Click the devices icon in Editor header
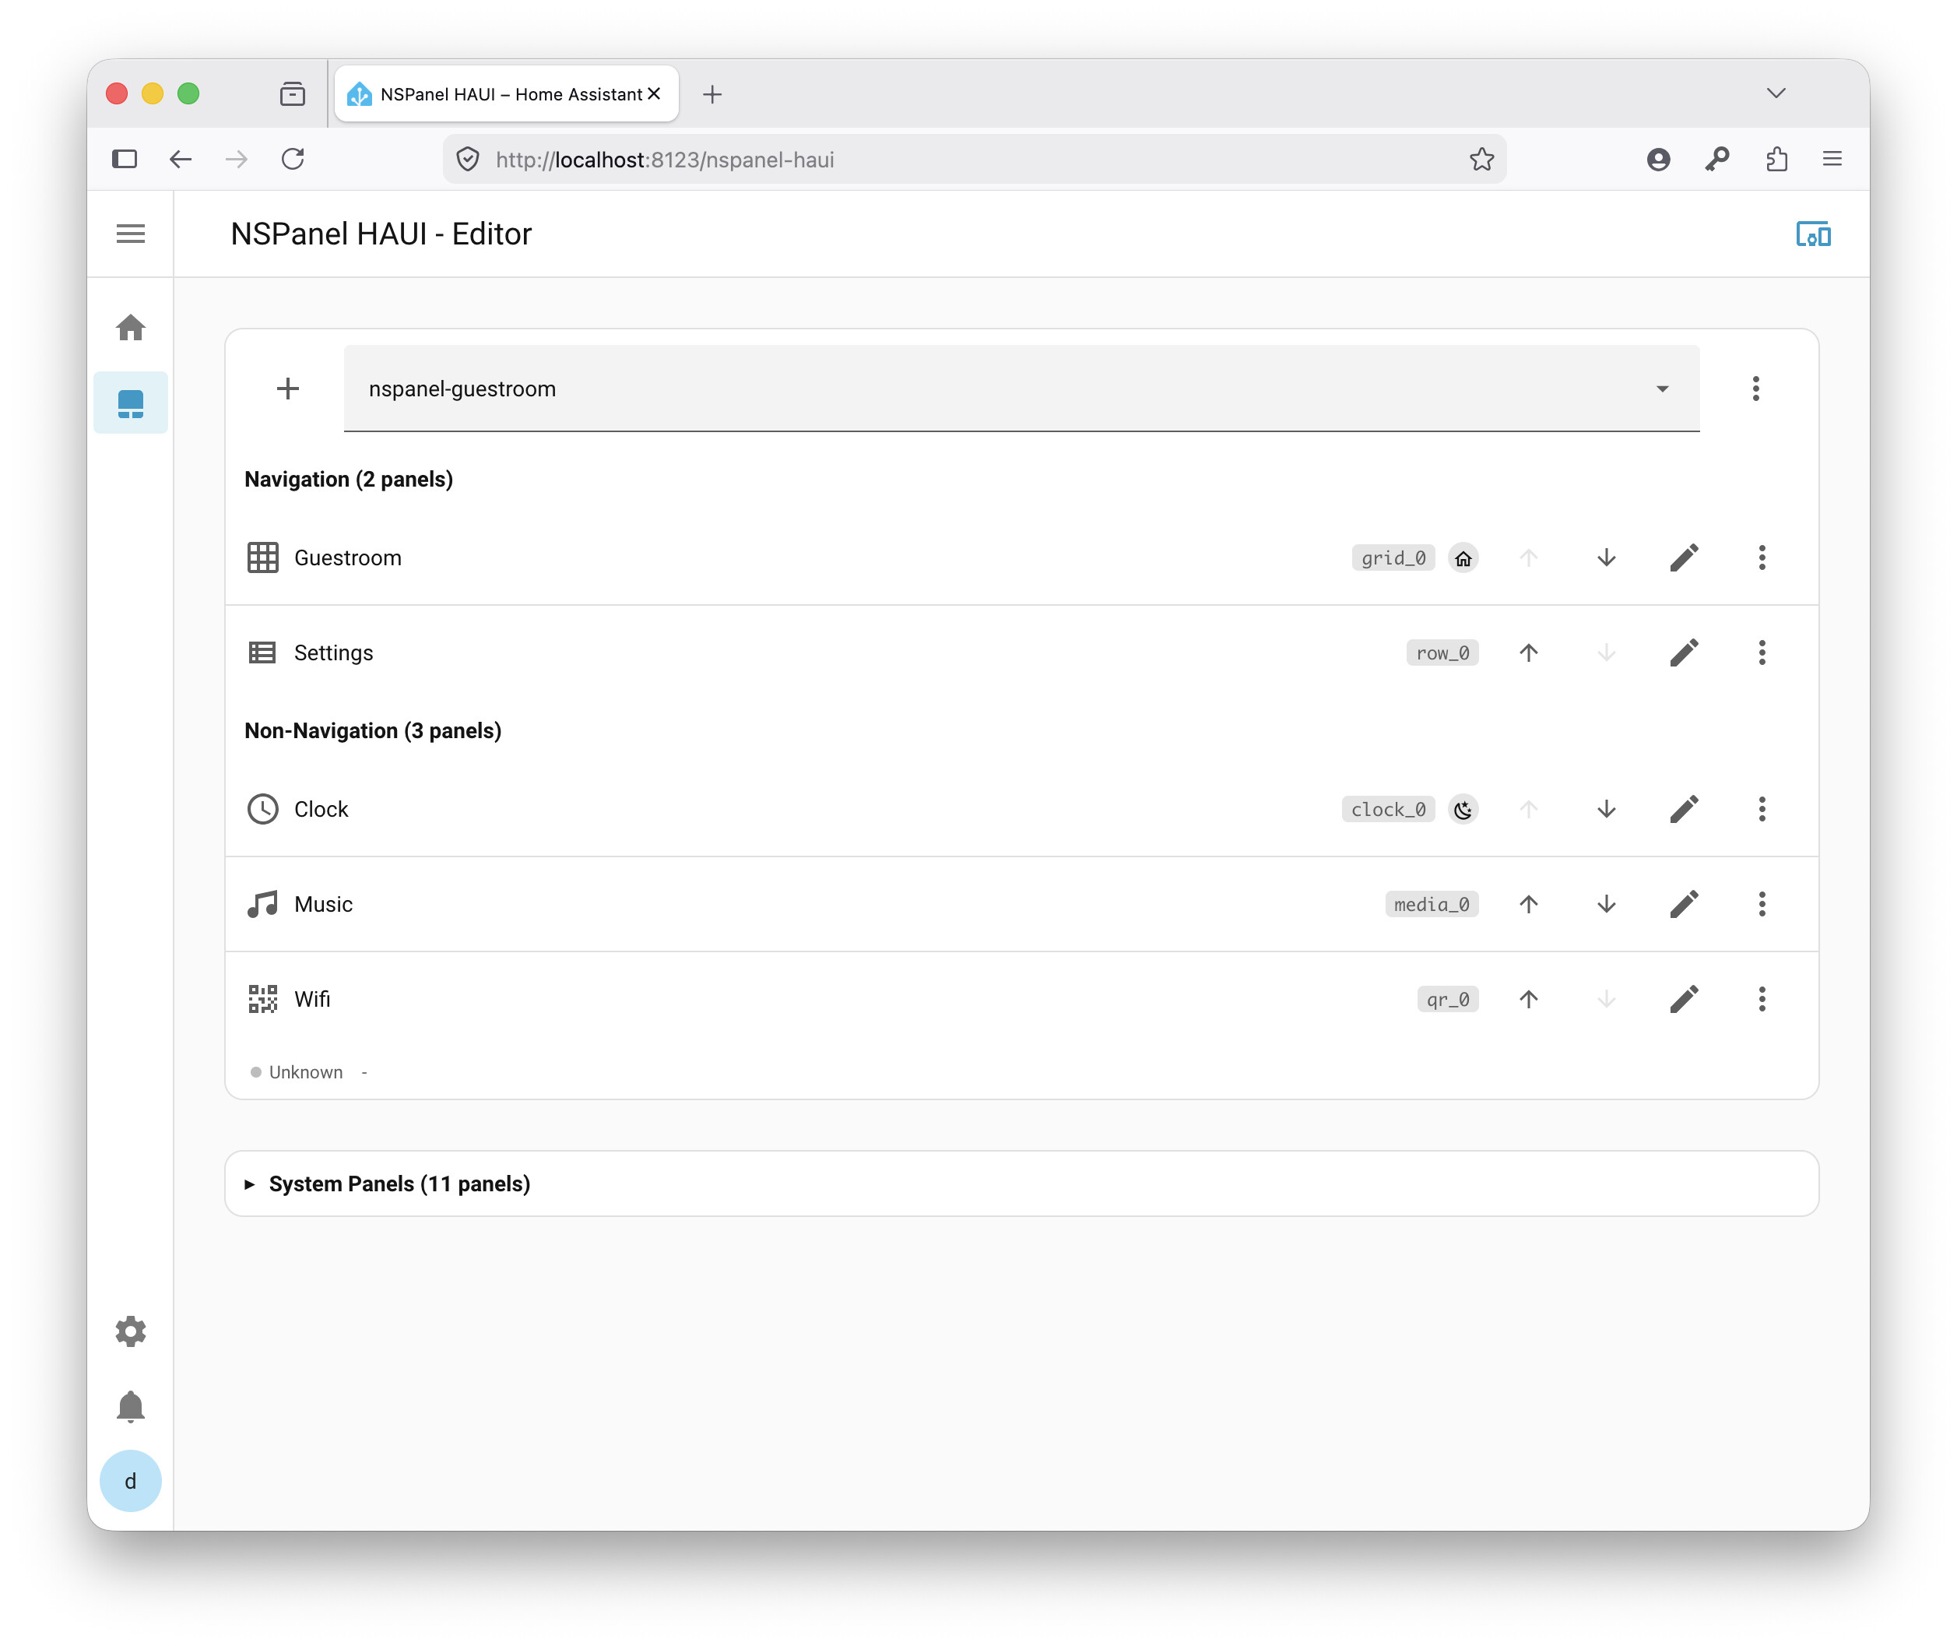1957x1646 pixels. (1812, 234)
